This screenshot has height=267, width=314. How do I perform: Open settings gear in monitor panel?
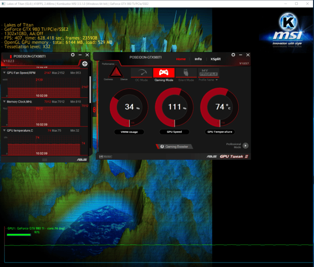73,55
